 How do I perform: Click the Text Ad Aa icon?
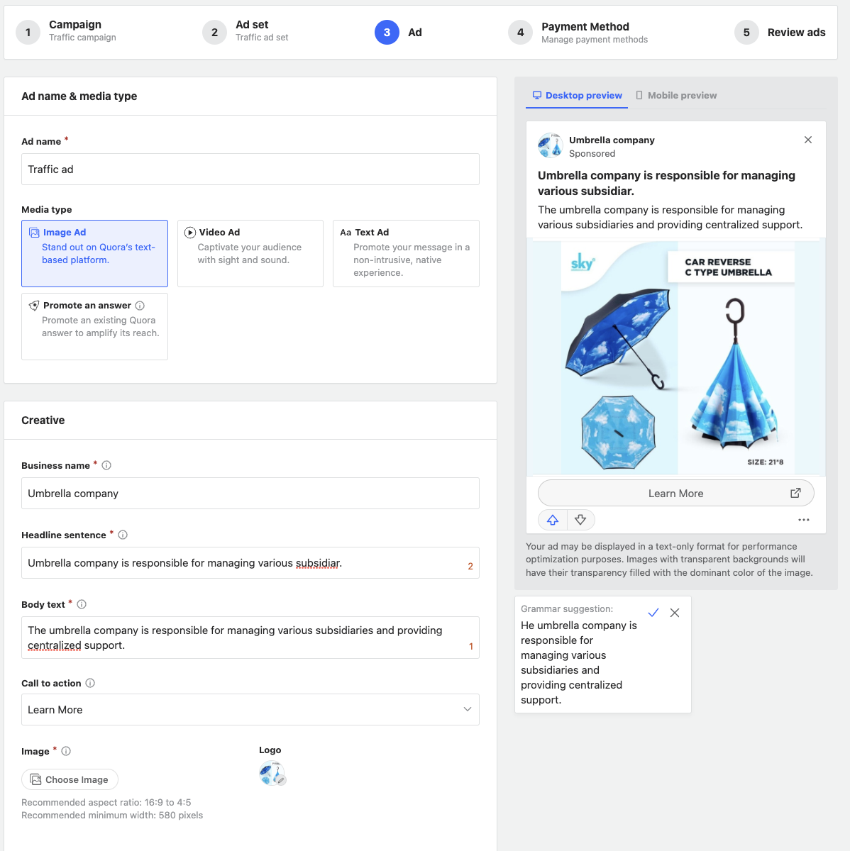click(x=346, y=233)
